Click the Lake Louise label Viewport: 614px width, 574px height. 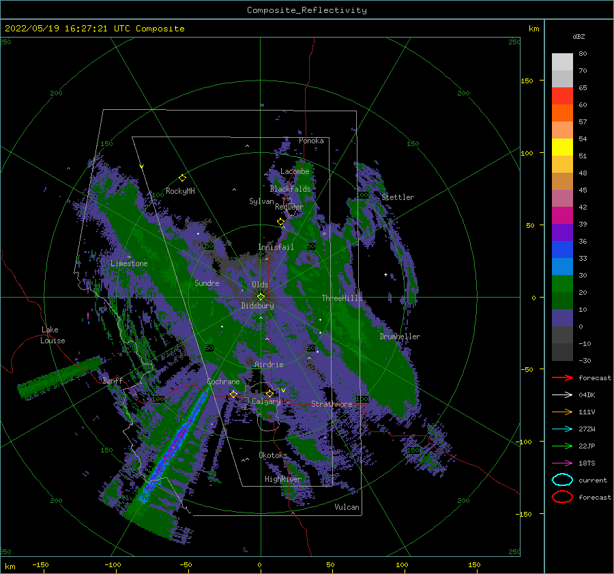(x=53, y=335)
